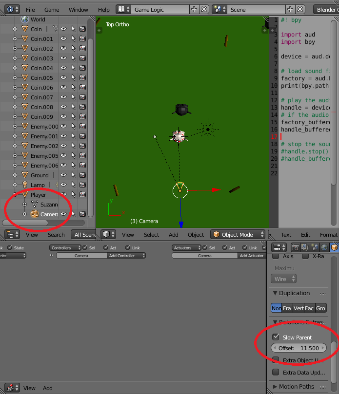Open the Game menu
The image size is (339, 394).
click(52, 10)
